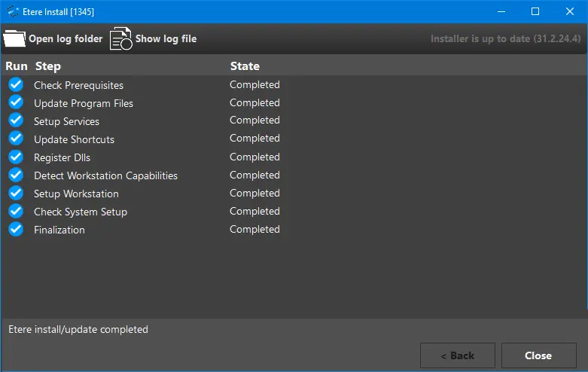Image resolution: width=588 pixels, height=372 pixels.
Task: Toggle the Register Dlls run checkmark
Action: [x=16, y=157]
